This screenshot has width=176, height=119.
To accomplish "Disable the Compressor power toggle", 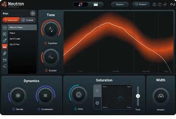I will pyautogui.click(x=39, y=109).
